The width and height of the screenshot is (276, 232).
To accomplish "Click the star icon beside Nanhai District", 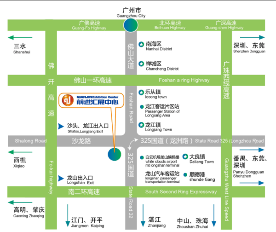I will (142, 44).
